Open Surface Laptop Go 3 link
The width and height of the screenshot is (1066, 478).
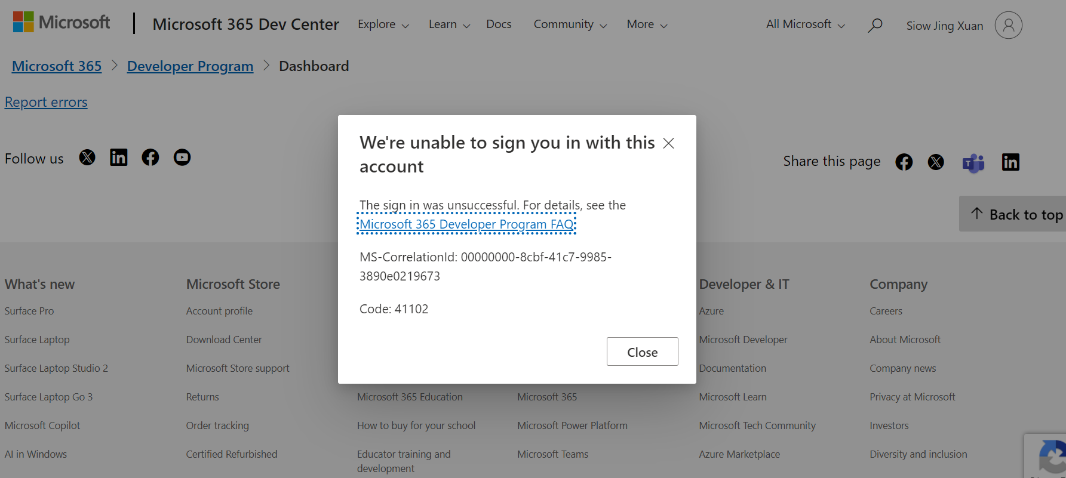(x=48, y=397)
